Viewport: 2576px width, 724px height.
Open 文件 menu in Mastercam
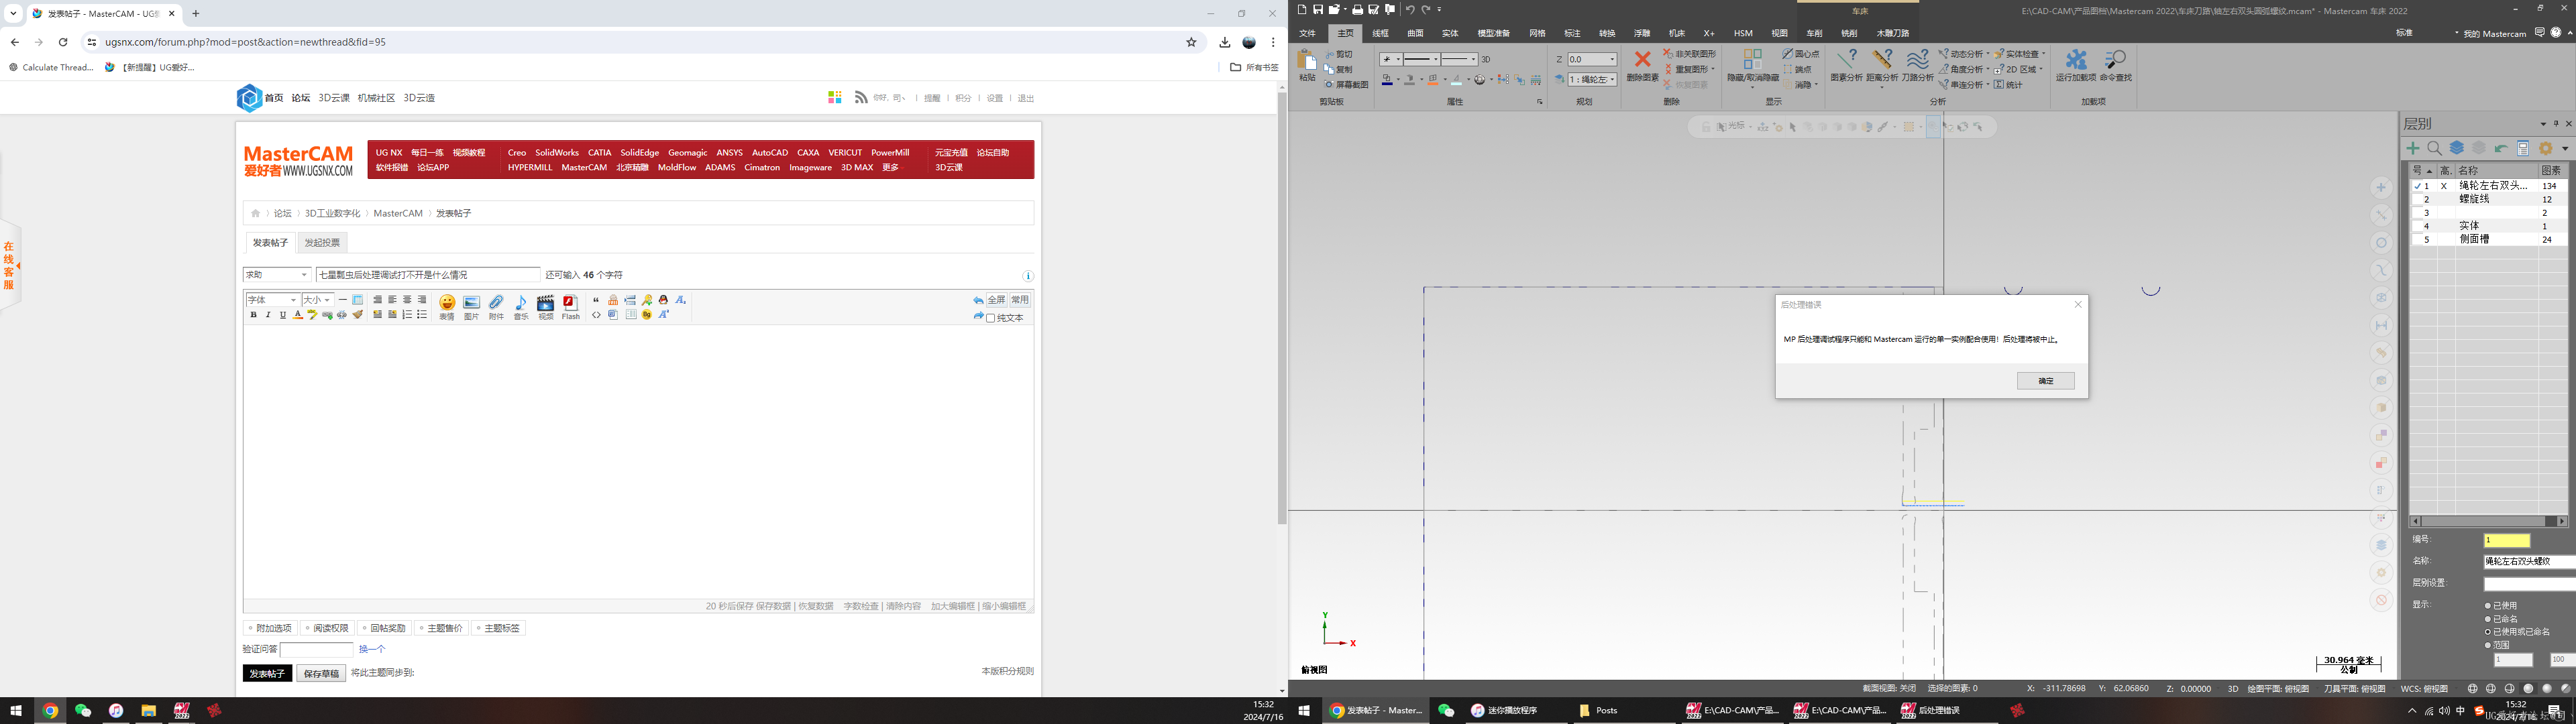[1307, 33]
